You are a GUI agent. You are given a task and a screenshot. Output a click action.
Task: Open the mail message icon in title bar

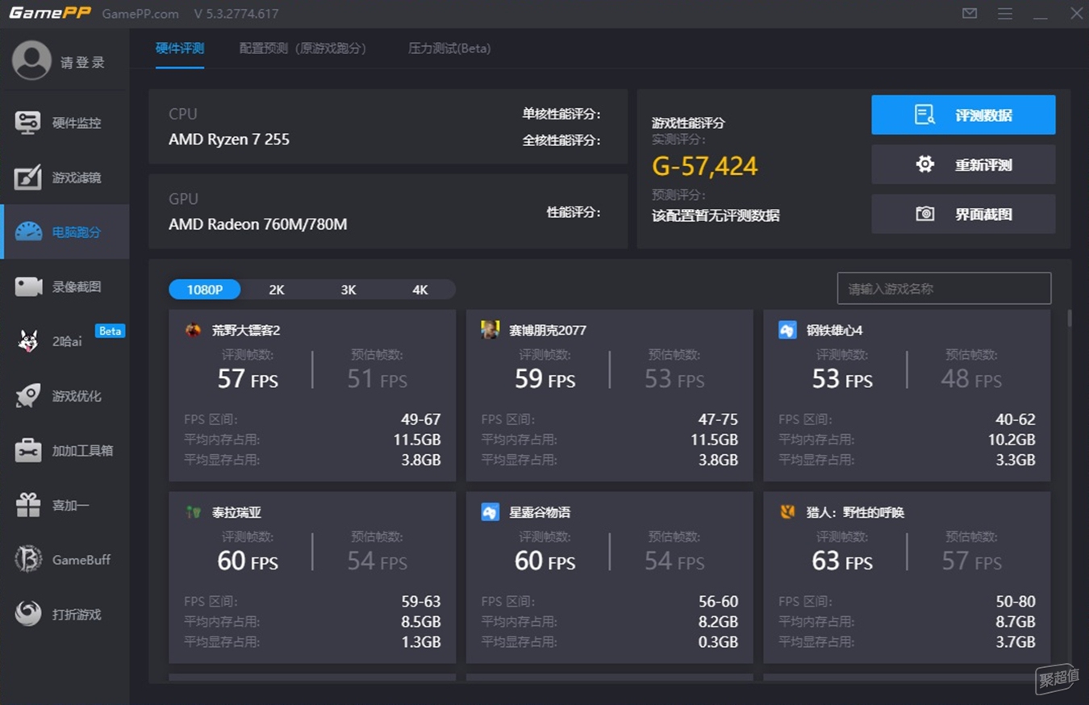[x=970, y=14]
